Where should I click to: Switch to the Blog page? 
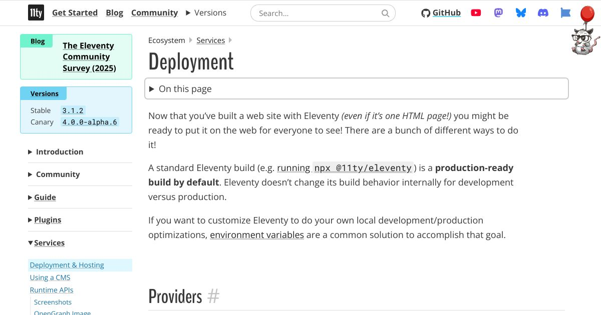[115, 12]
